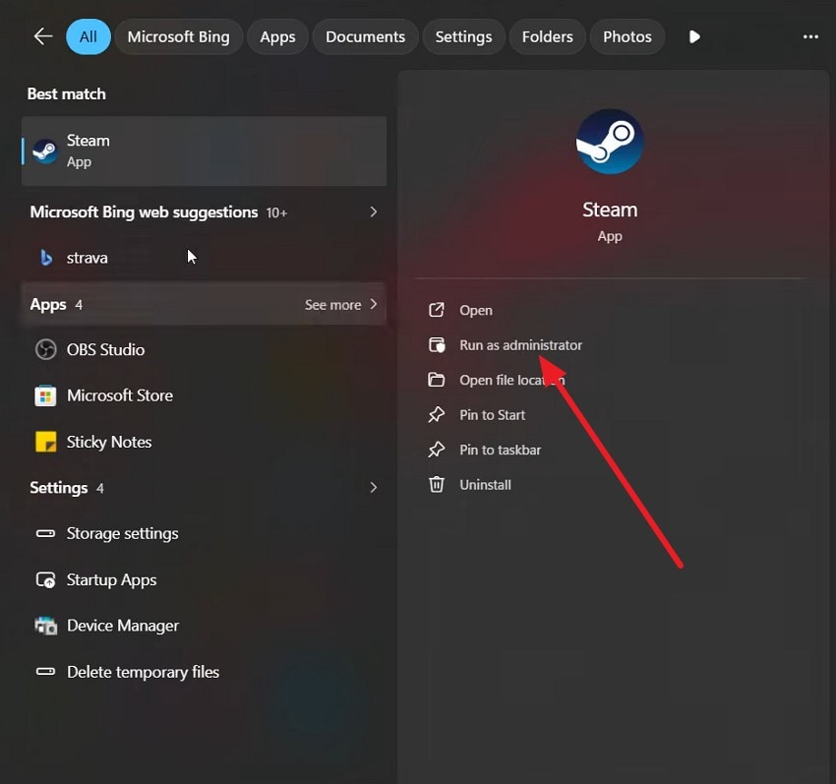Click the Device Manager icon
Viewport: 836px width, 784px height.
click(46, 626)
